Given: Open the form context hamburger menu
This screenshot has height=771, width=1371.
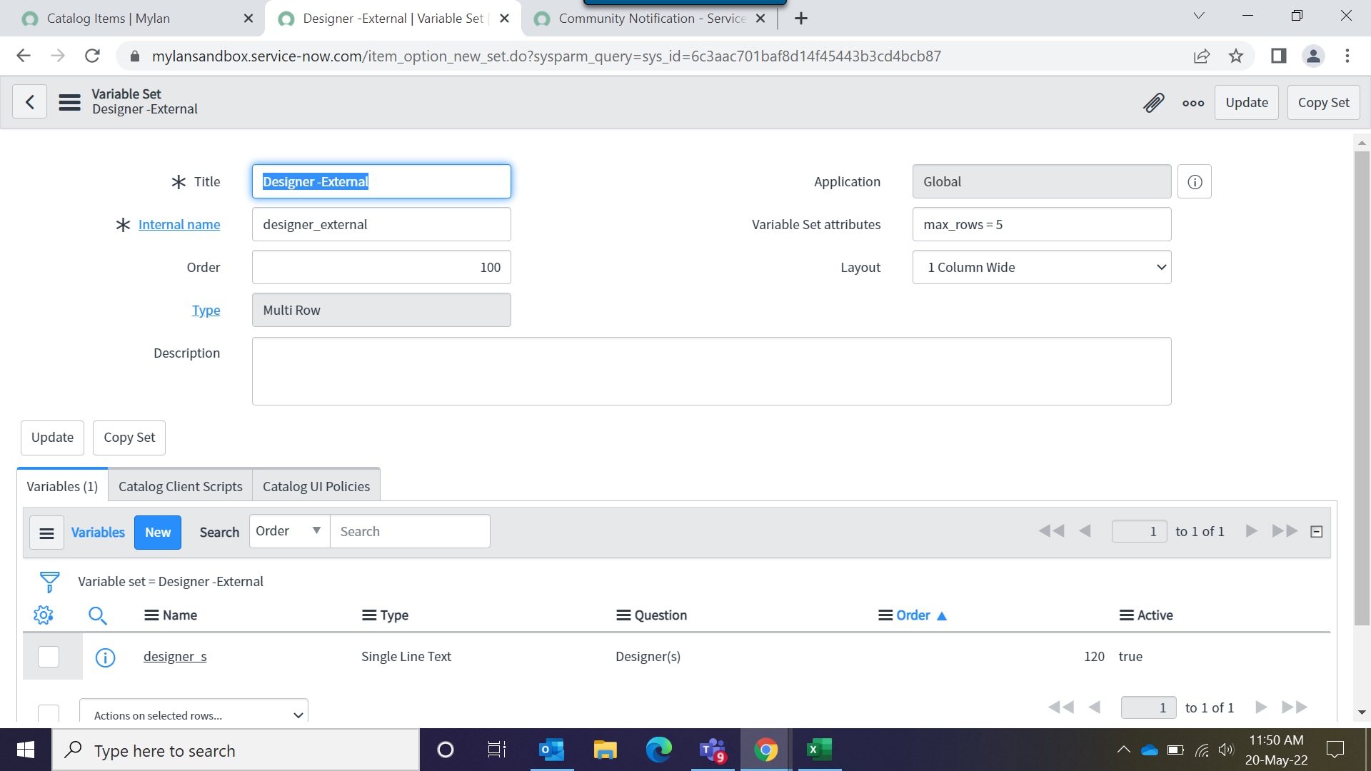Looking at the screenshot, I should click(x=69, y=101).
